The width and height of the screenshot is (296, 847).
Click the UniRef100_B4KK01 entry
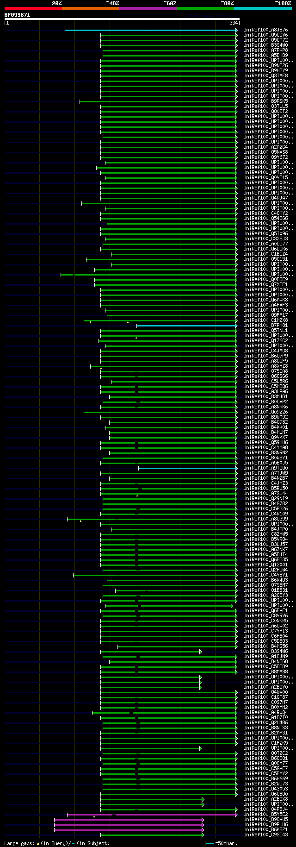(265, 427)
